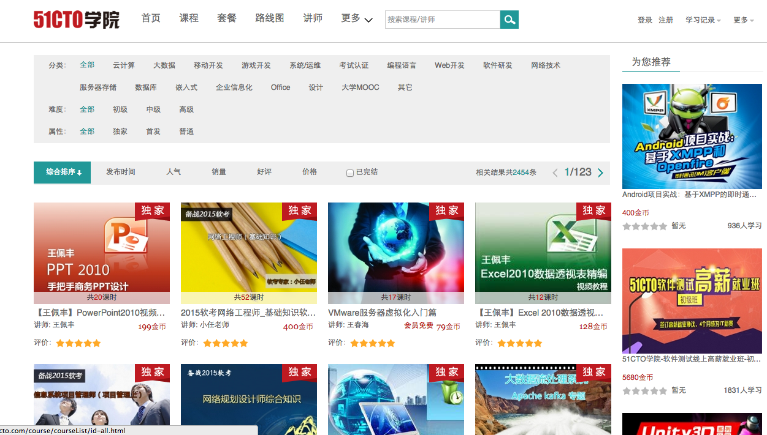Focus the 搜索课程/讲师 search field
The image size is (767, 435).
coord(443,20)
